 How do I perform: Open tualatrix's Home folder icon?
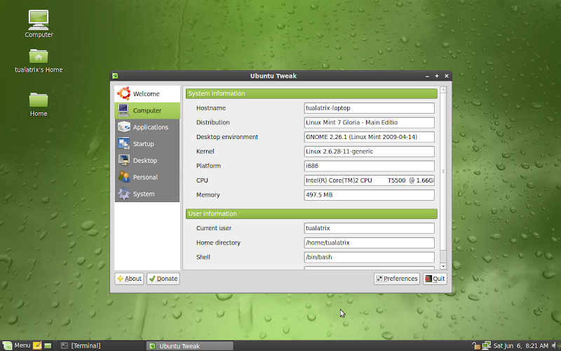[x=39, y=60]
